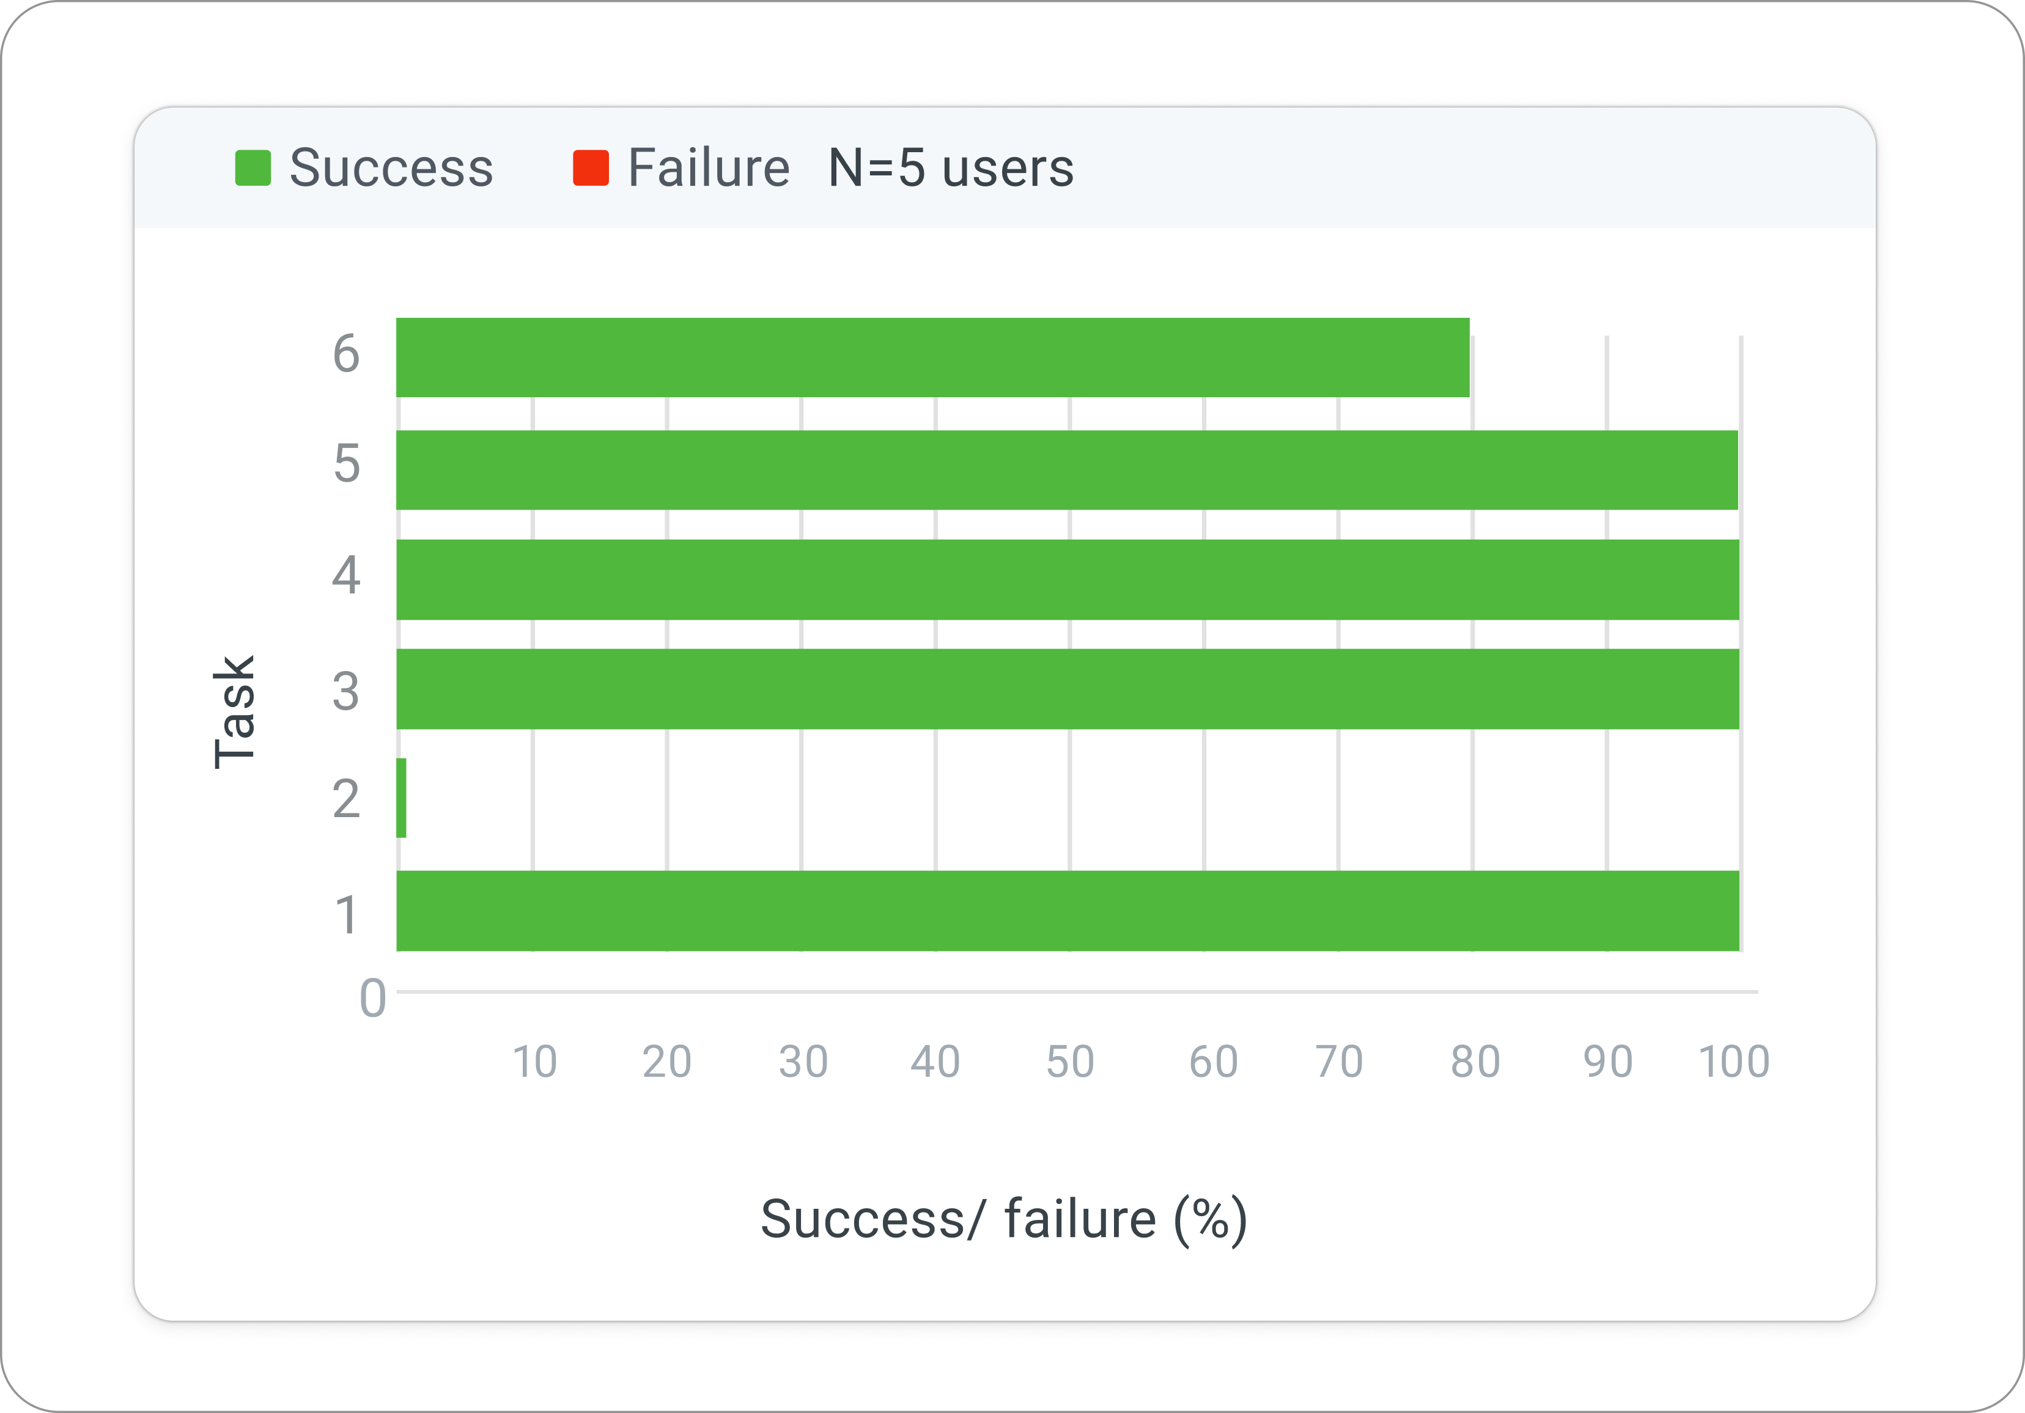Click the green Success legend swatch

point(253,167)
